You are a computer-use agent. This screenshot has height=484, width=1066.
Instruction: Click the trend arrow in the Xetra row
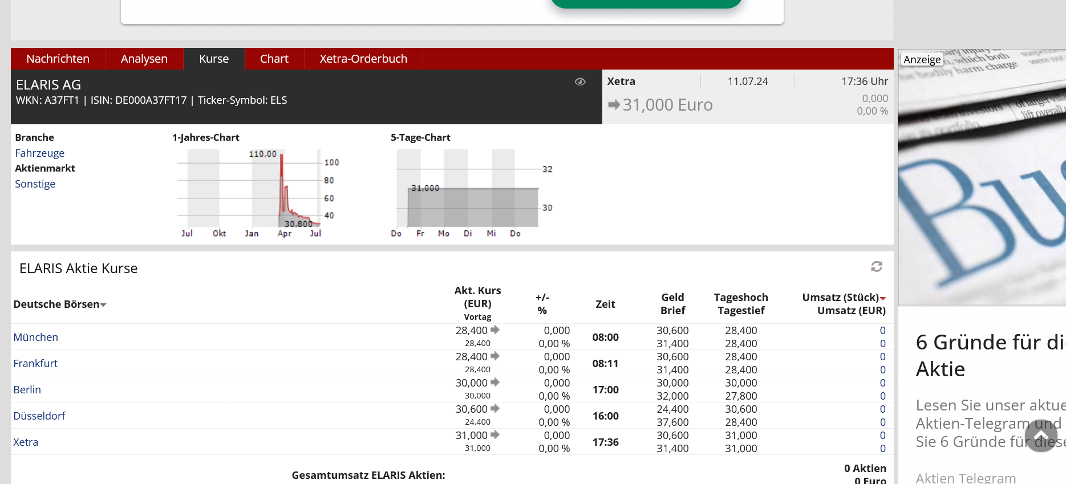click(495, 435)
